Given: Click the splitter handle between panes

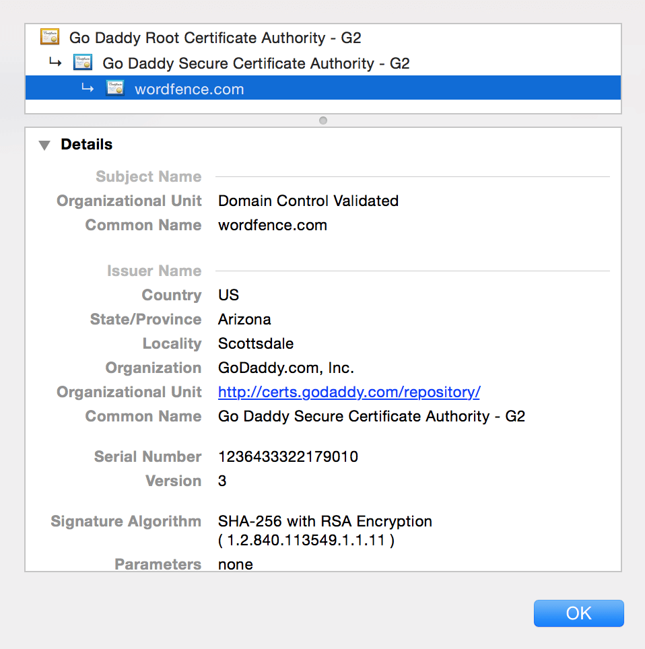Looking at the screenshot, I should [322, 121].
